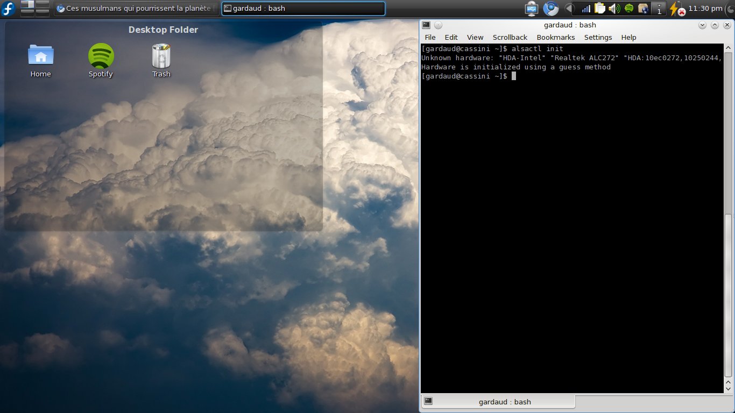
Task: Open the Fedora application launcher
Action: pyautogui.click(x=9, y=9)
